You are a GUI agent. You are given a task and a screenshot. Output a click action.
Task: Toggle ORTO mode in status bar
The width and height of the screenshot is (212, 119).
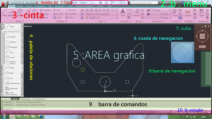(54, 112)
